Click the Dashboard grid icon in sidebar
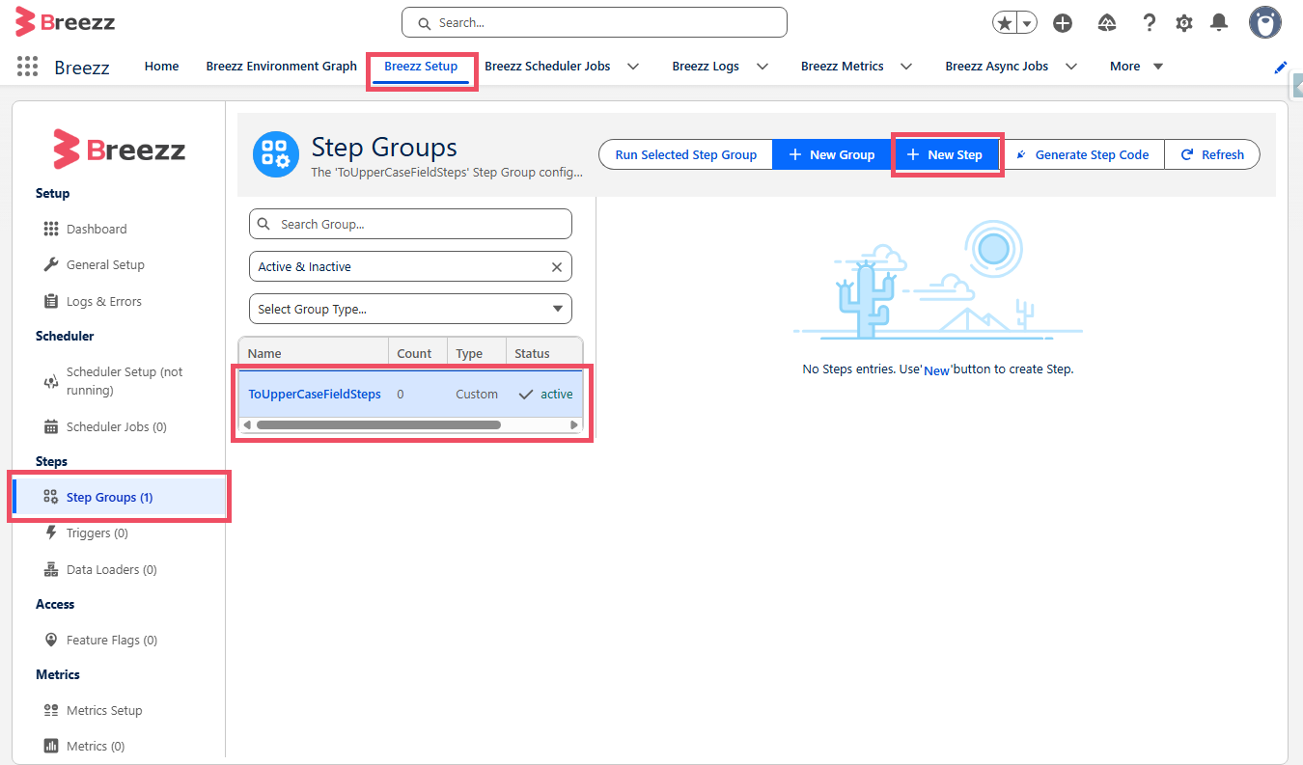 click(51, 229)
